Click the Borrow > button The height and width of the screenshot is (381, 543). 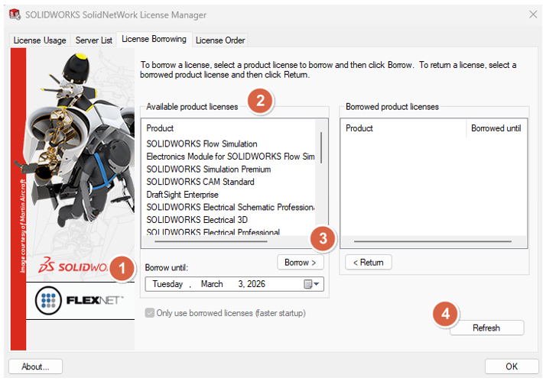coord(300,262)
